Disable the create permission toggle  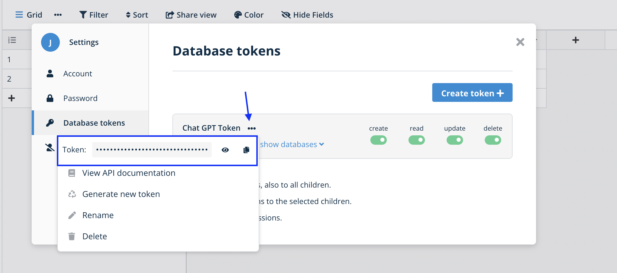tap(379, 140)
